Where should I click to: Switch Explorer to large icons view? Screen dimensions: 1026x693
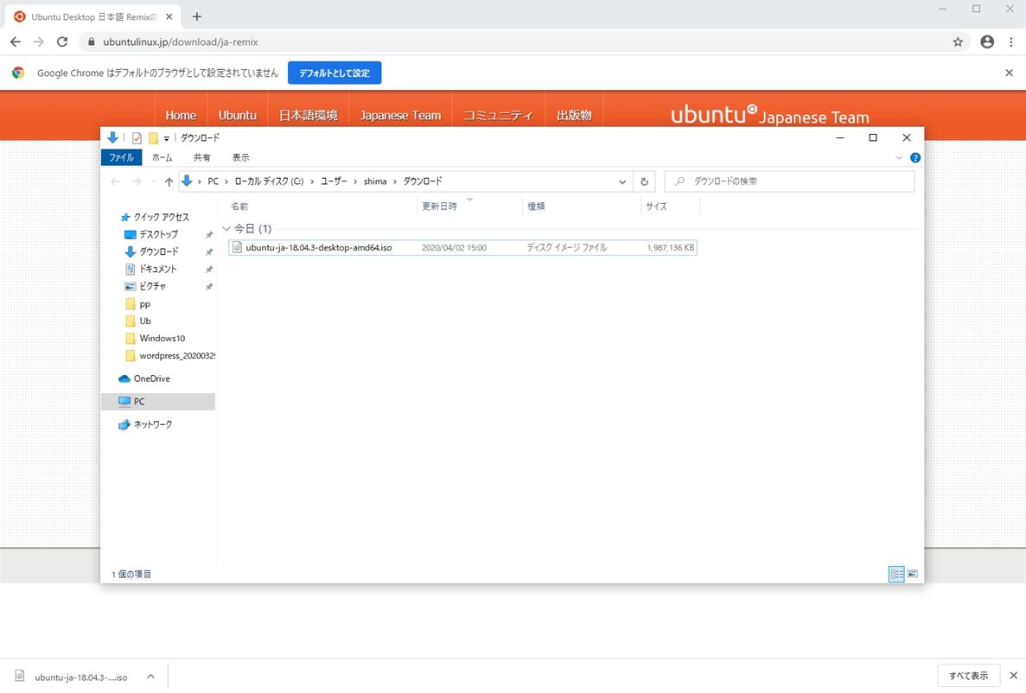912,574
